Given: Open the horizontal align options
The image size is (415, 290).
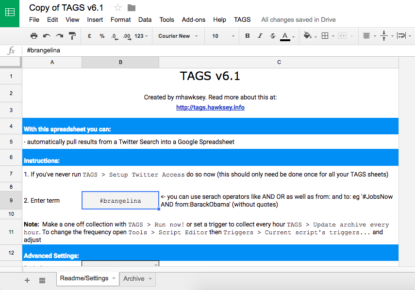Looking at the screenshot, I should pyautogui.click(x=366, y=36).
